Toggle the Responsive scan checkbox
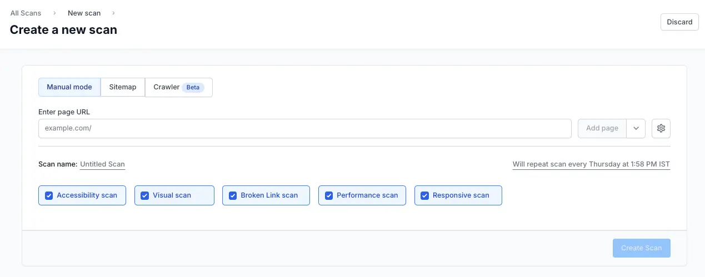The width and height of the screenshot is (705, 277). click(425, 195)
